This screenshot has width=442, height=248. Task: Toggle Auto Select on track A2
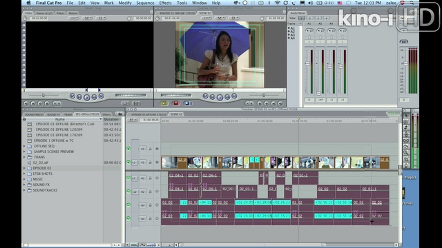click(157, 192)
